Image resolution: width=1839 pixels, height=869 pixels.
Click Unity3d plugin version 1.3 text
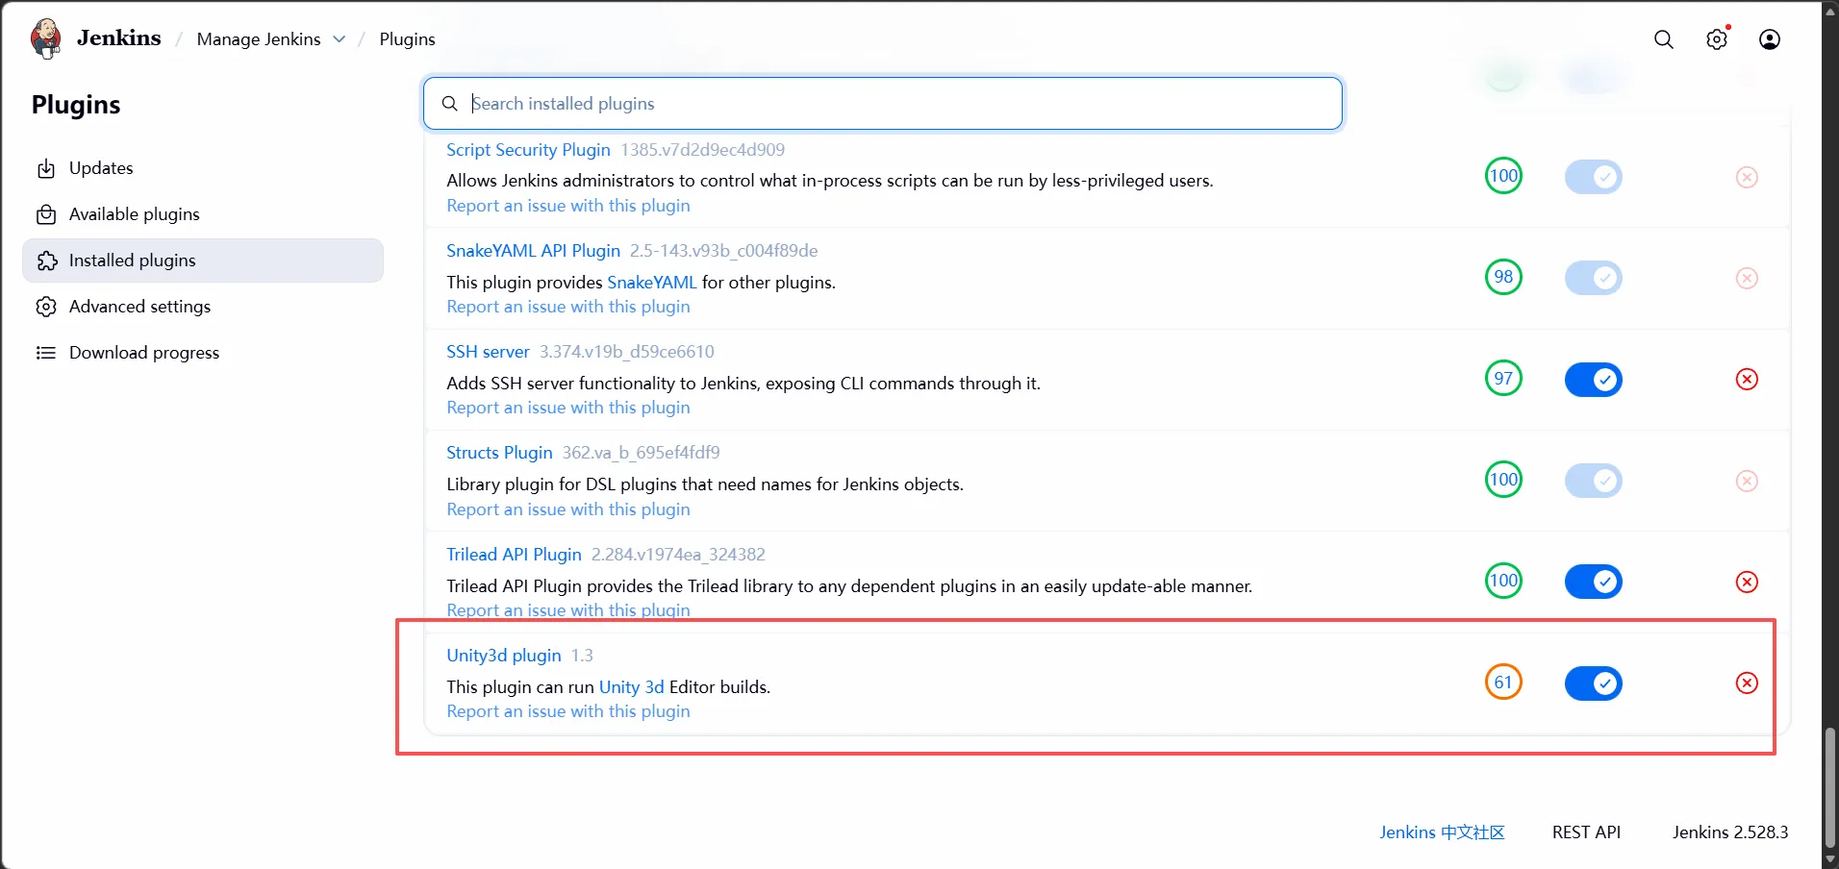582,656
